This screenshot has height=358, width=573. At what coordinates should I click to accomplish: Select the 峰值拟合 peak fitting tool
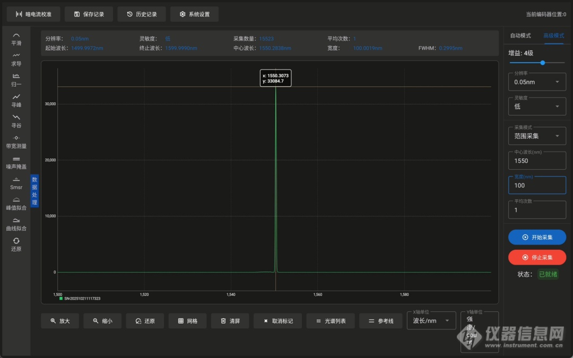(x=16, y=204)
